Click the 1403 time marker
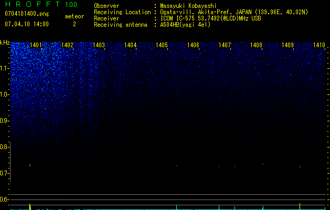This screenshot has height=210, width=330. pyautogui.click(x=99, y=45)
